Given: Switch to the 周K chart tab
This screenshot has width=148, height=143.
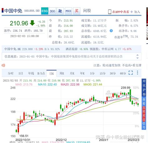Looking at the screenshot, I should click(62, 74).
